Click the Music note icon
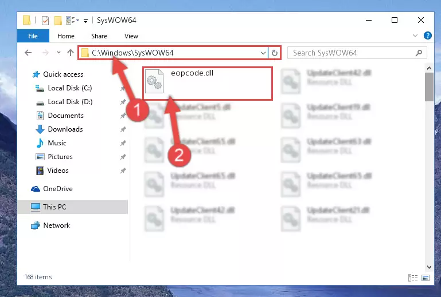 [x=40, y=143]
